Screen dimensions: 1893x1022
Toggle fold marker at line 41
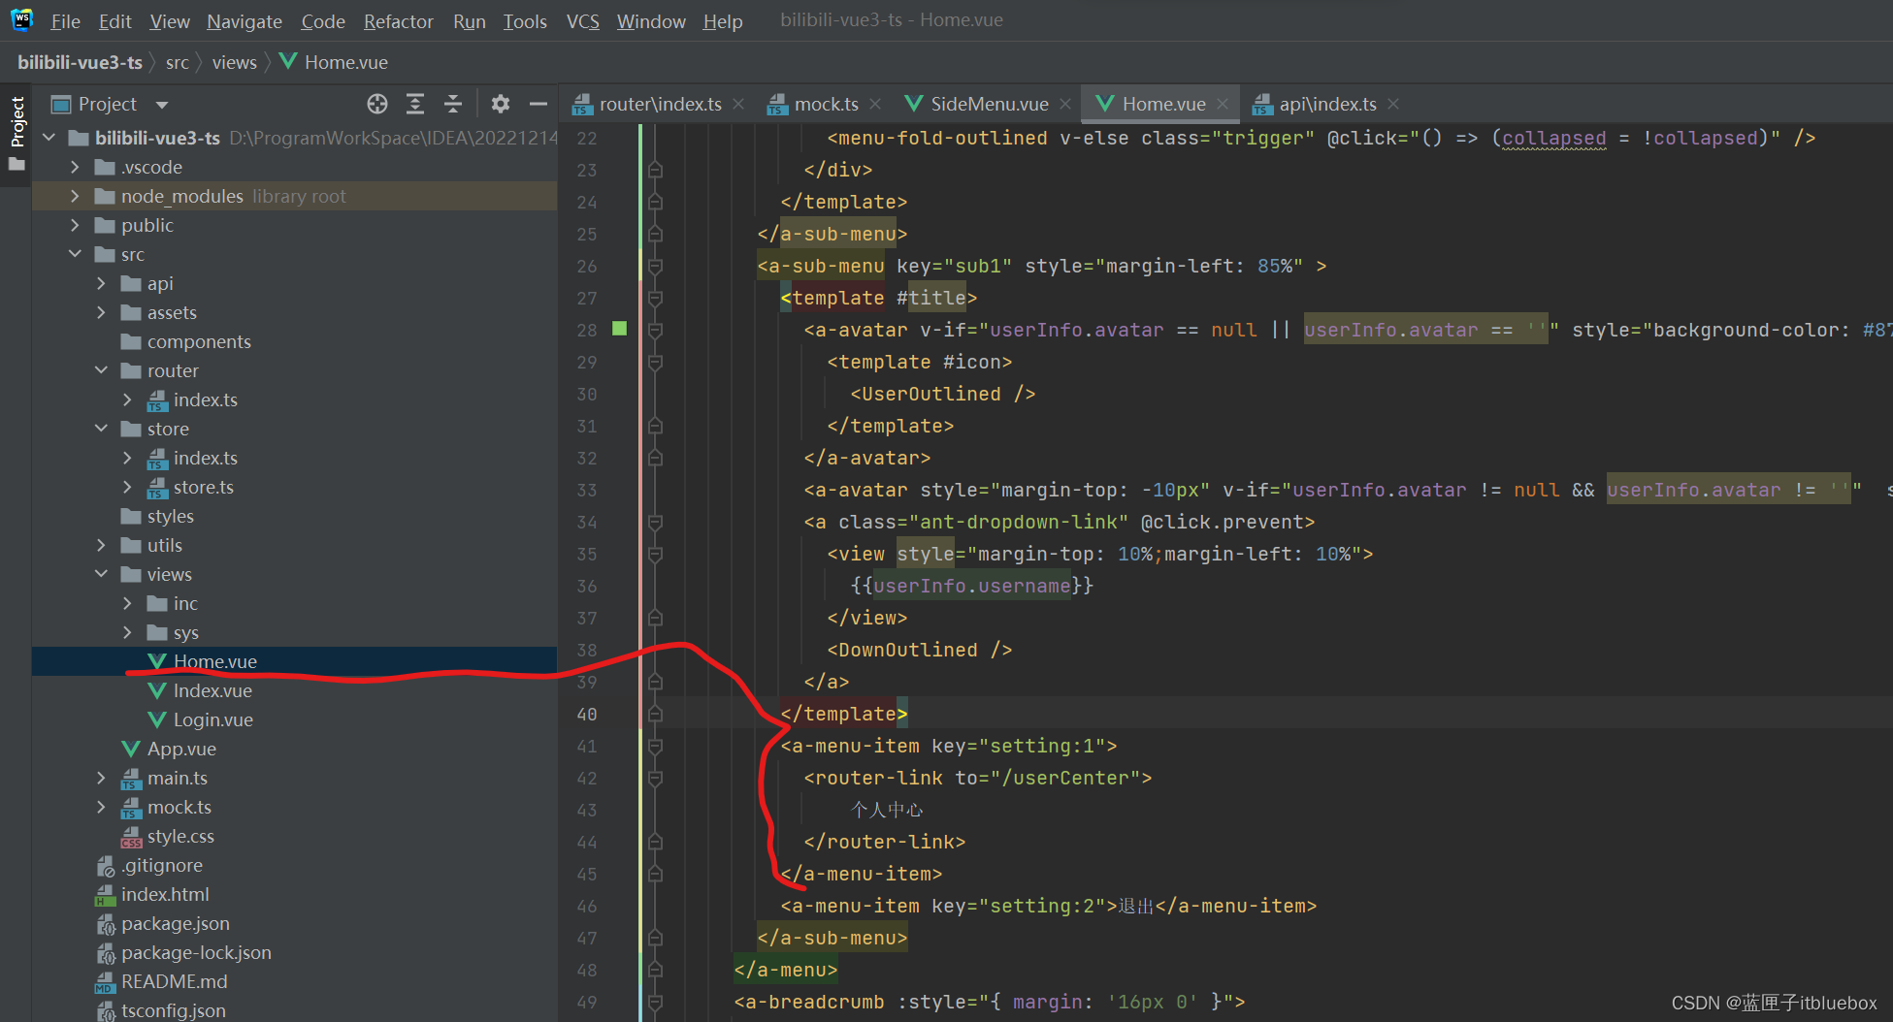(655, 746)
